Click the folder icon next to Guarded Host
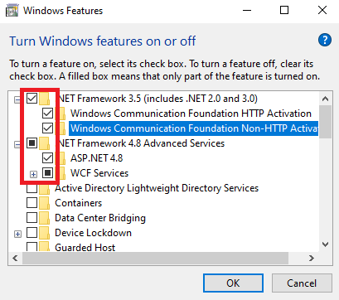 (x=44, y=247)
